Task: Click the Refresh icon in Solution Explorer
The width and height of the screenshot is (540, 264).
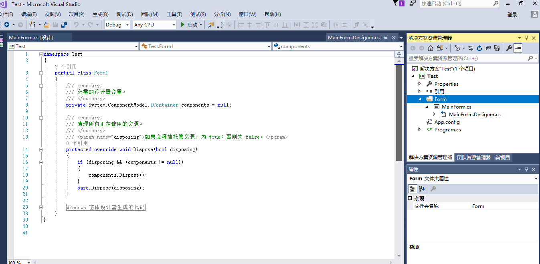Action: pos(479,48)
